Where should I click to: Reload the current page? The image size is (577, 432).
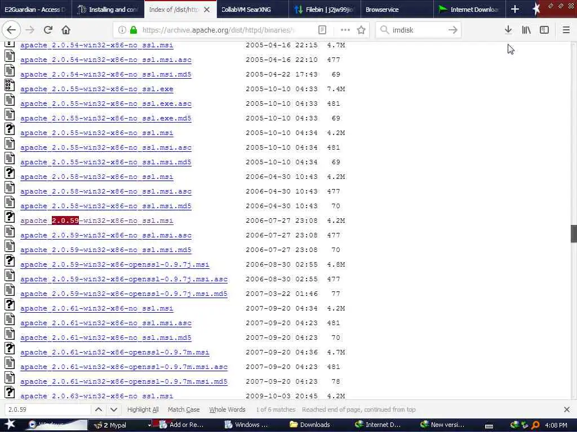click(48, 30)
